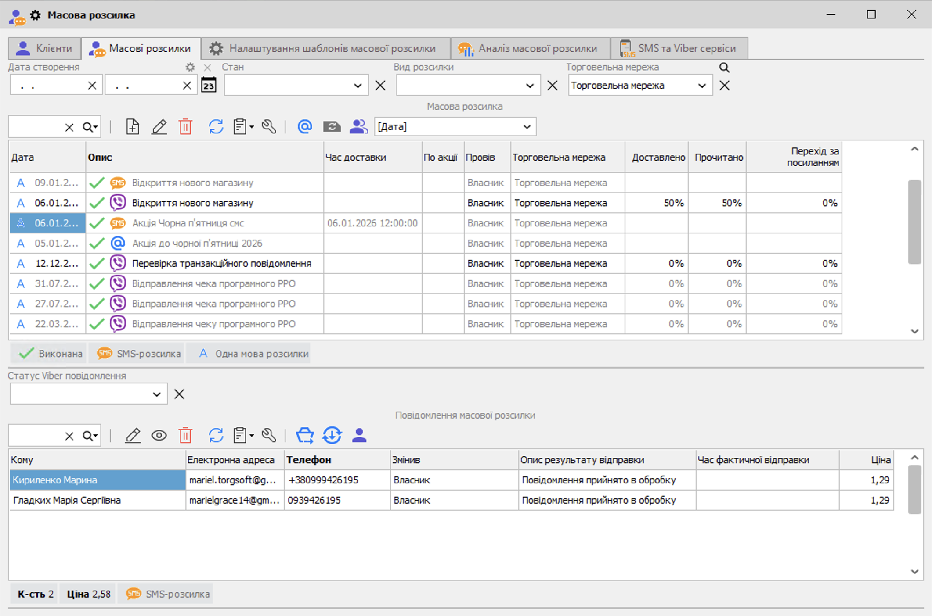The height and width of the screenshot is (616, 932).
Task: Click the blue clients group icon
Action: pos(358,127)
